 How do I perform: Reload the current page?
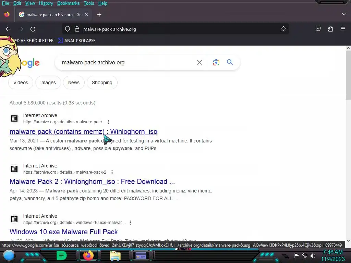point(33,29)
